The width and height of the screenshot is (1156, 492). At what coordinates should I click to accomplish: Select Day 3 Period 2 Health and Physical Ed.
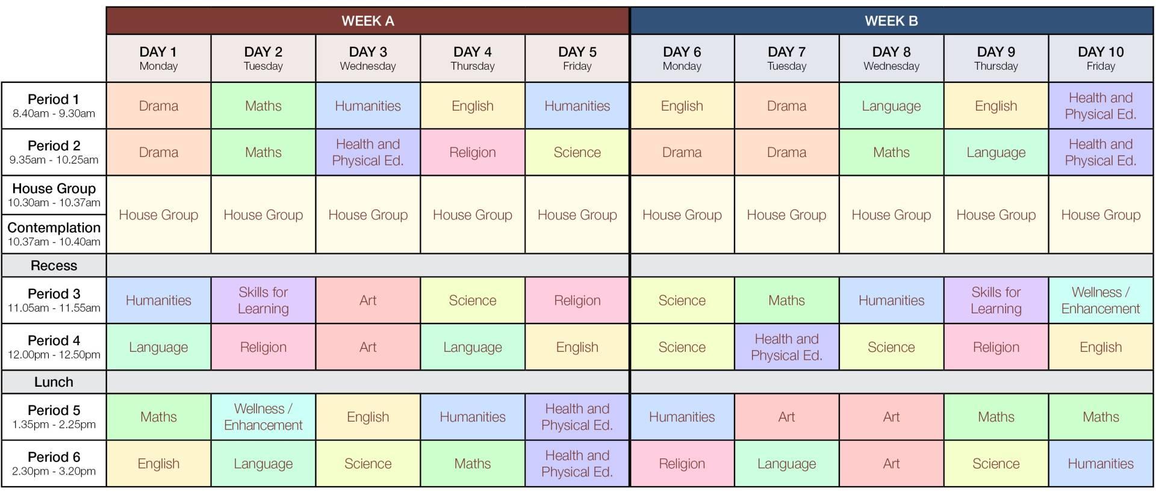(368, 152)
